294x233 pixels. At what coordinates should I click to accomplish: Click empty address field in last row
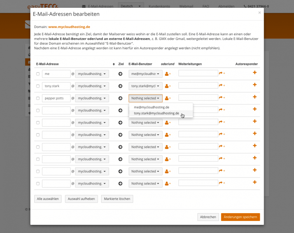pos(56,184)
